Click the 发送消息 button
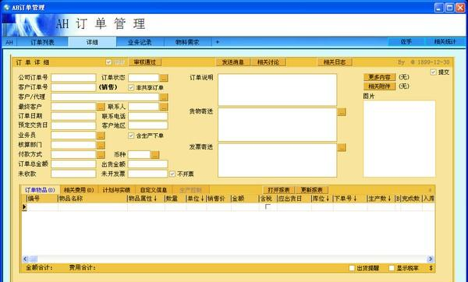Image resolution: width=468 pixels, height=282 pixels. [x=233, y=62]
